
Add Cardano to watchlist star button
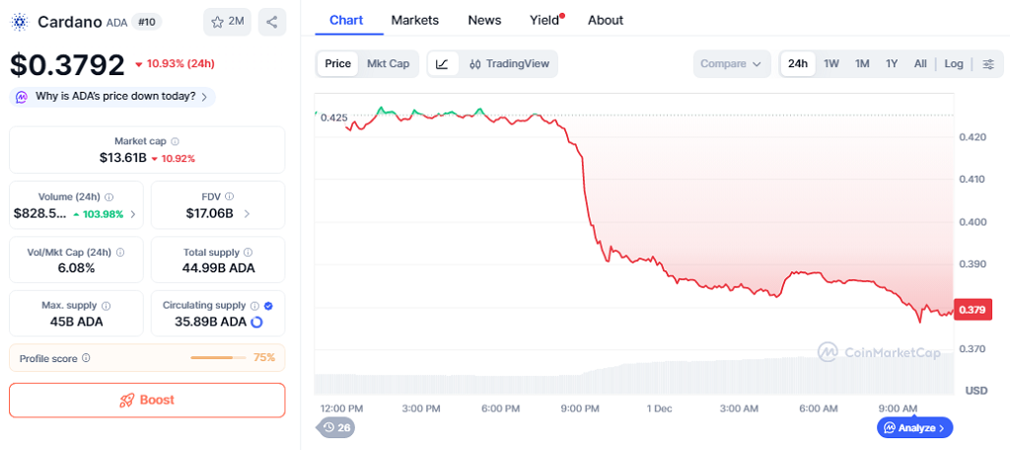(x=227, y=21)
